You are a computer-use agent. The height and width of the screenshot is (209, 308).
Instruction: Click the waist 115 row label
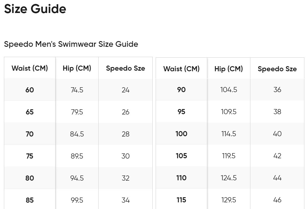181,200
